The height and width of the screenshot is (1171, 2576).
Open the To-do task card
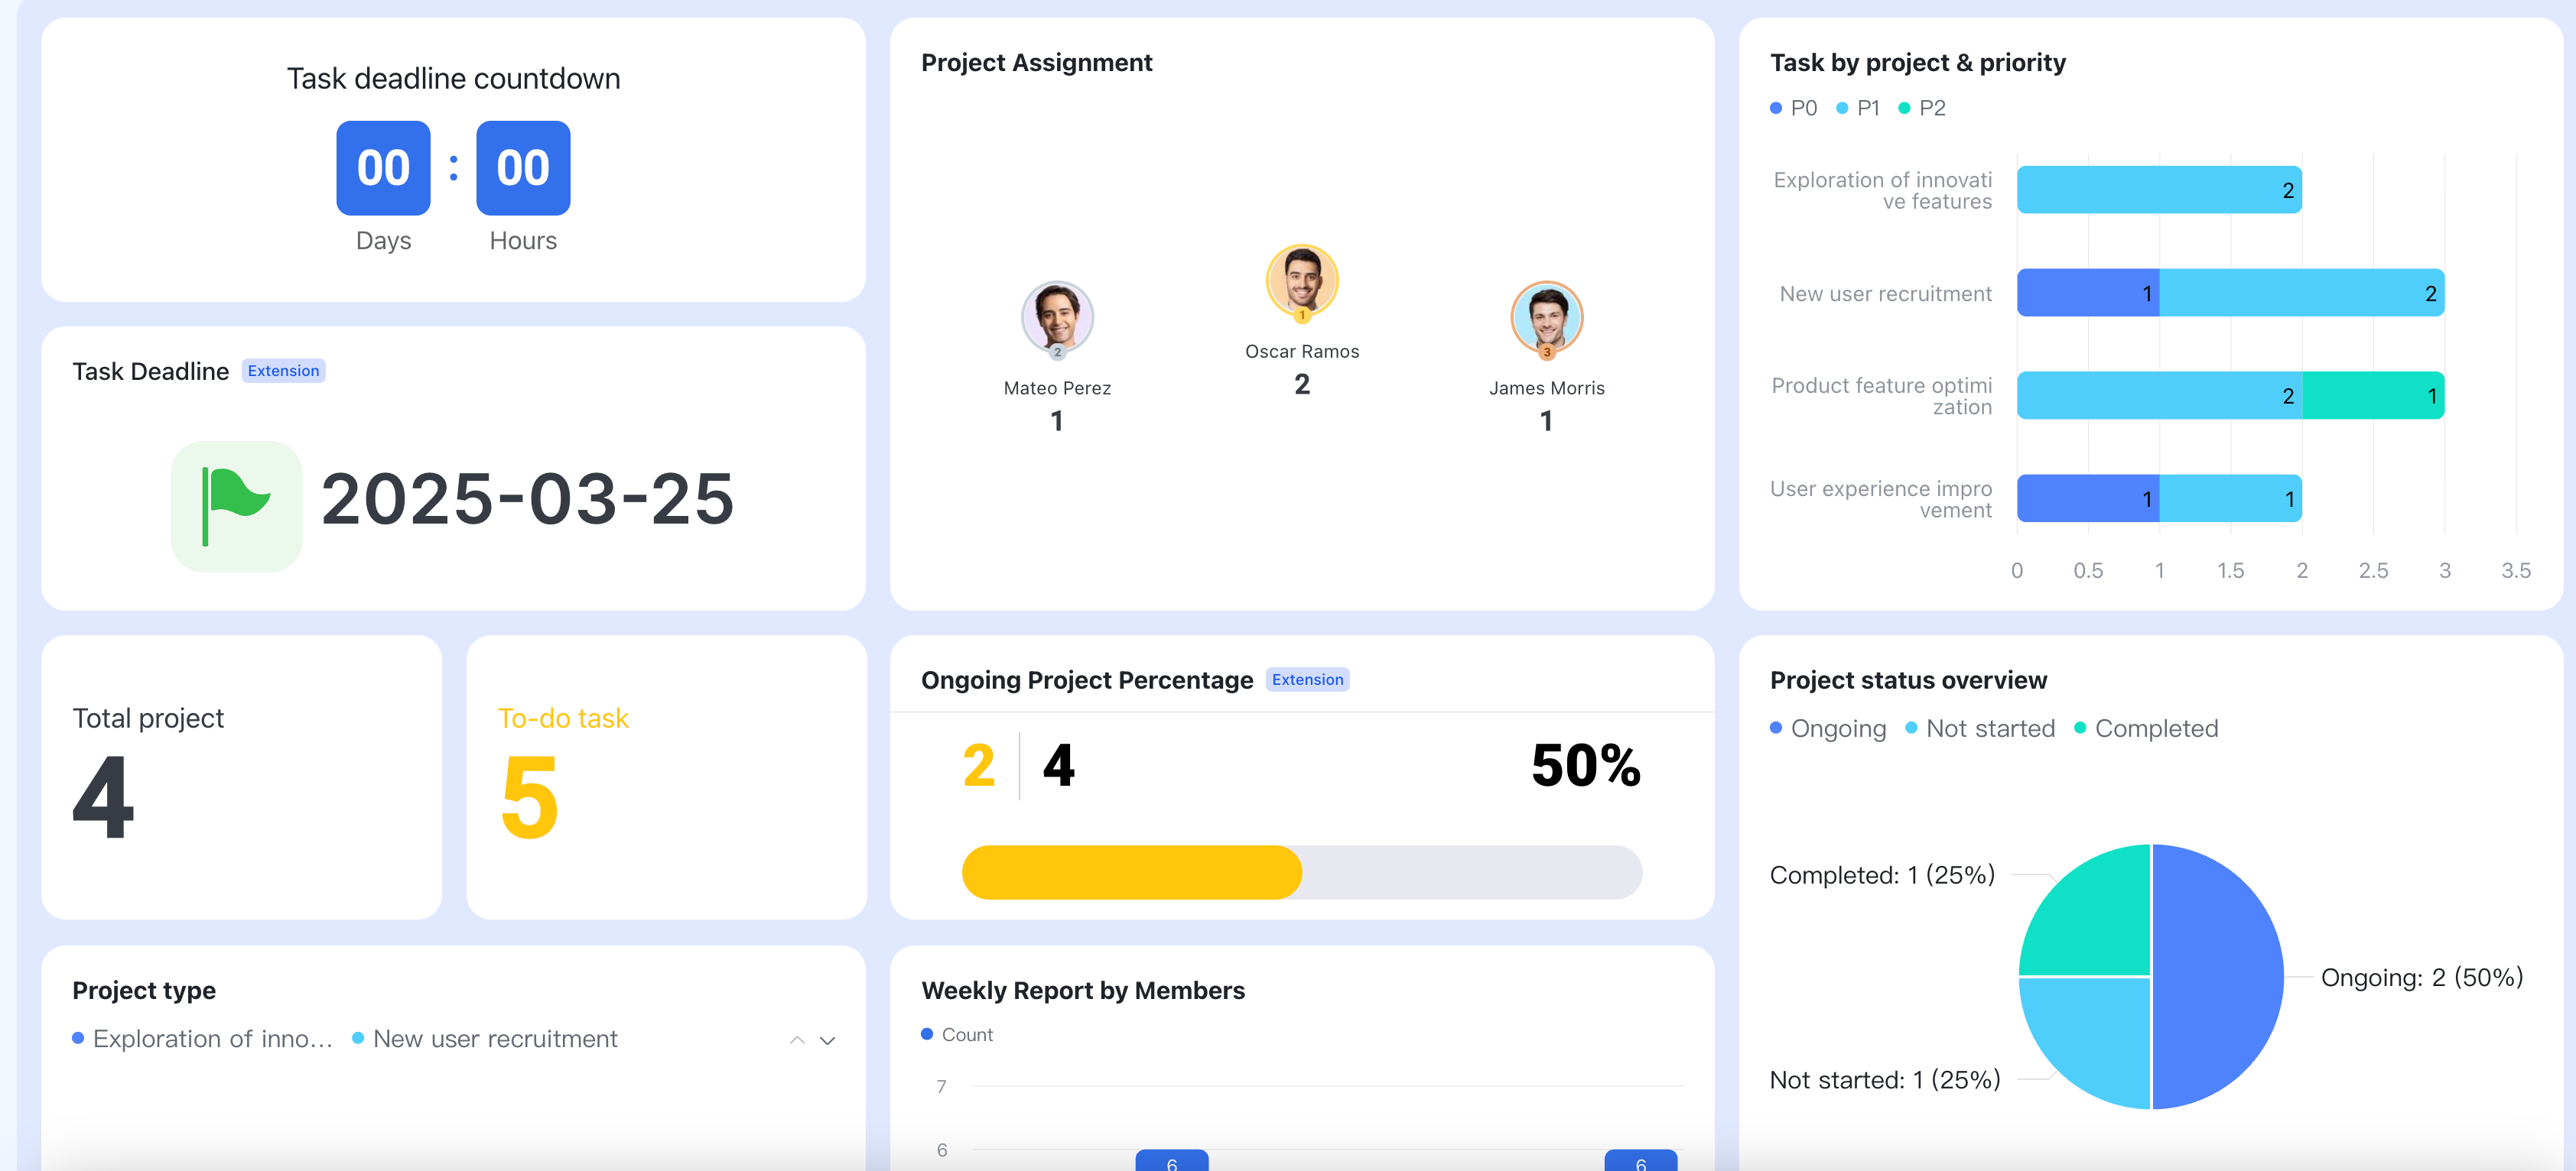click(665, 777)
